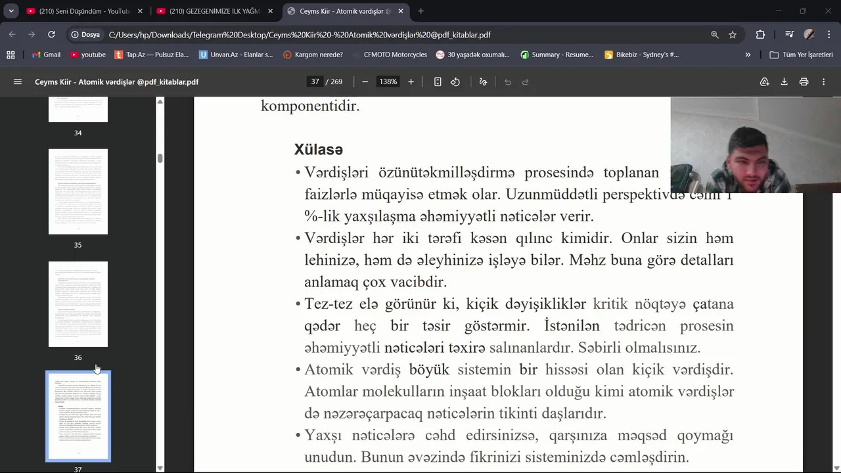Print the PDF document

pyautogui.click(x=804, y=82)
